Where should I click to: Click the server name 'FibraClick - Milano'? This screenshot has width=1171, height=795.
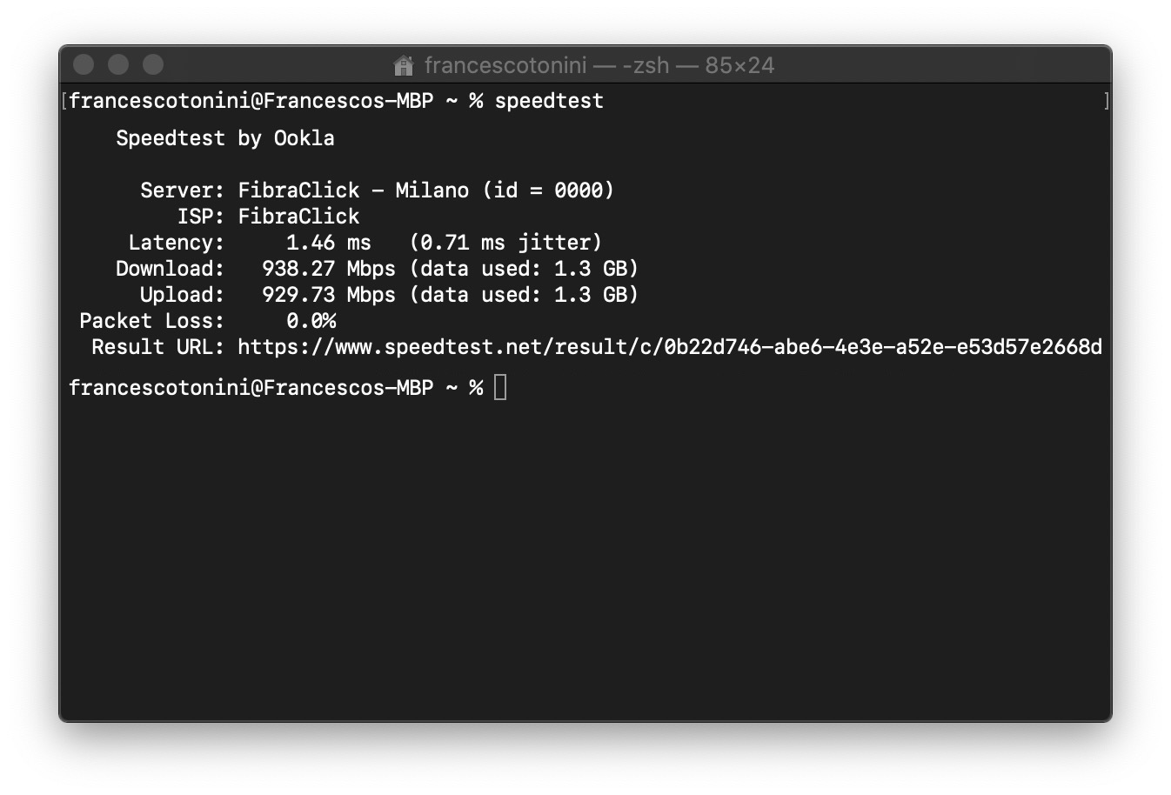pos(353,190)
